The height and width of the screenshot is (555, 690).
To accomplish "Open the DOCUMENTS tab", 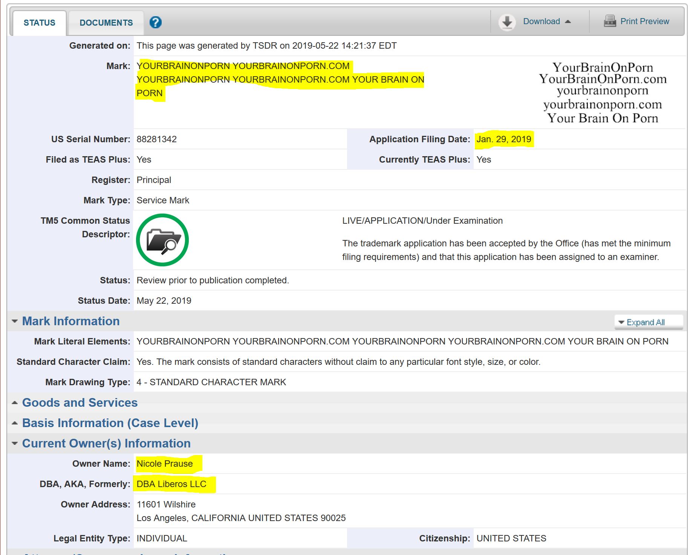I will 106,23.
